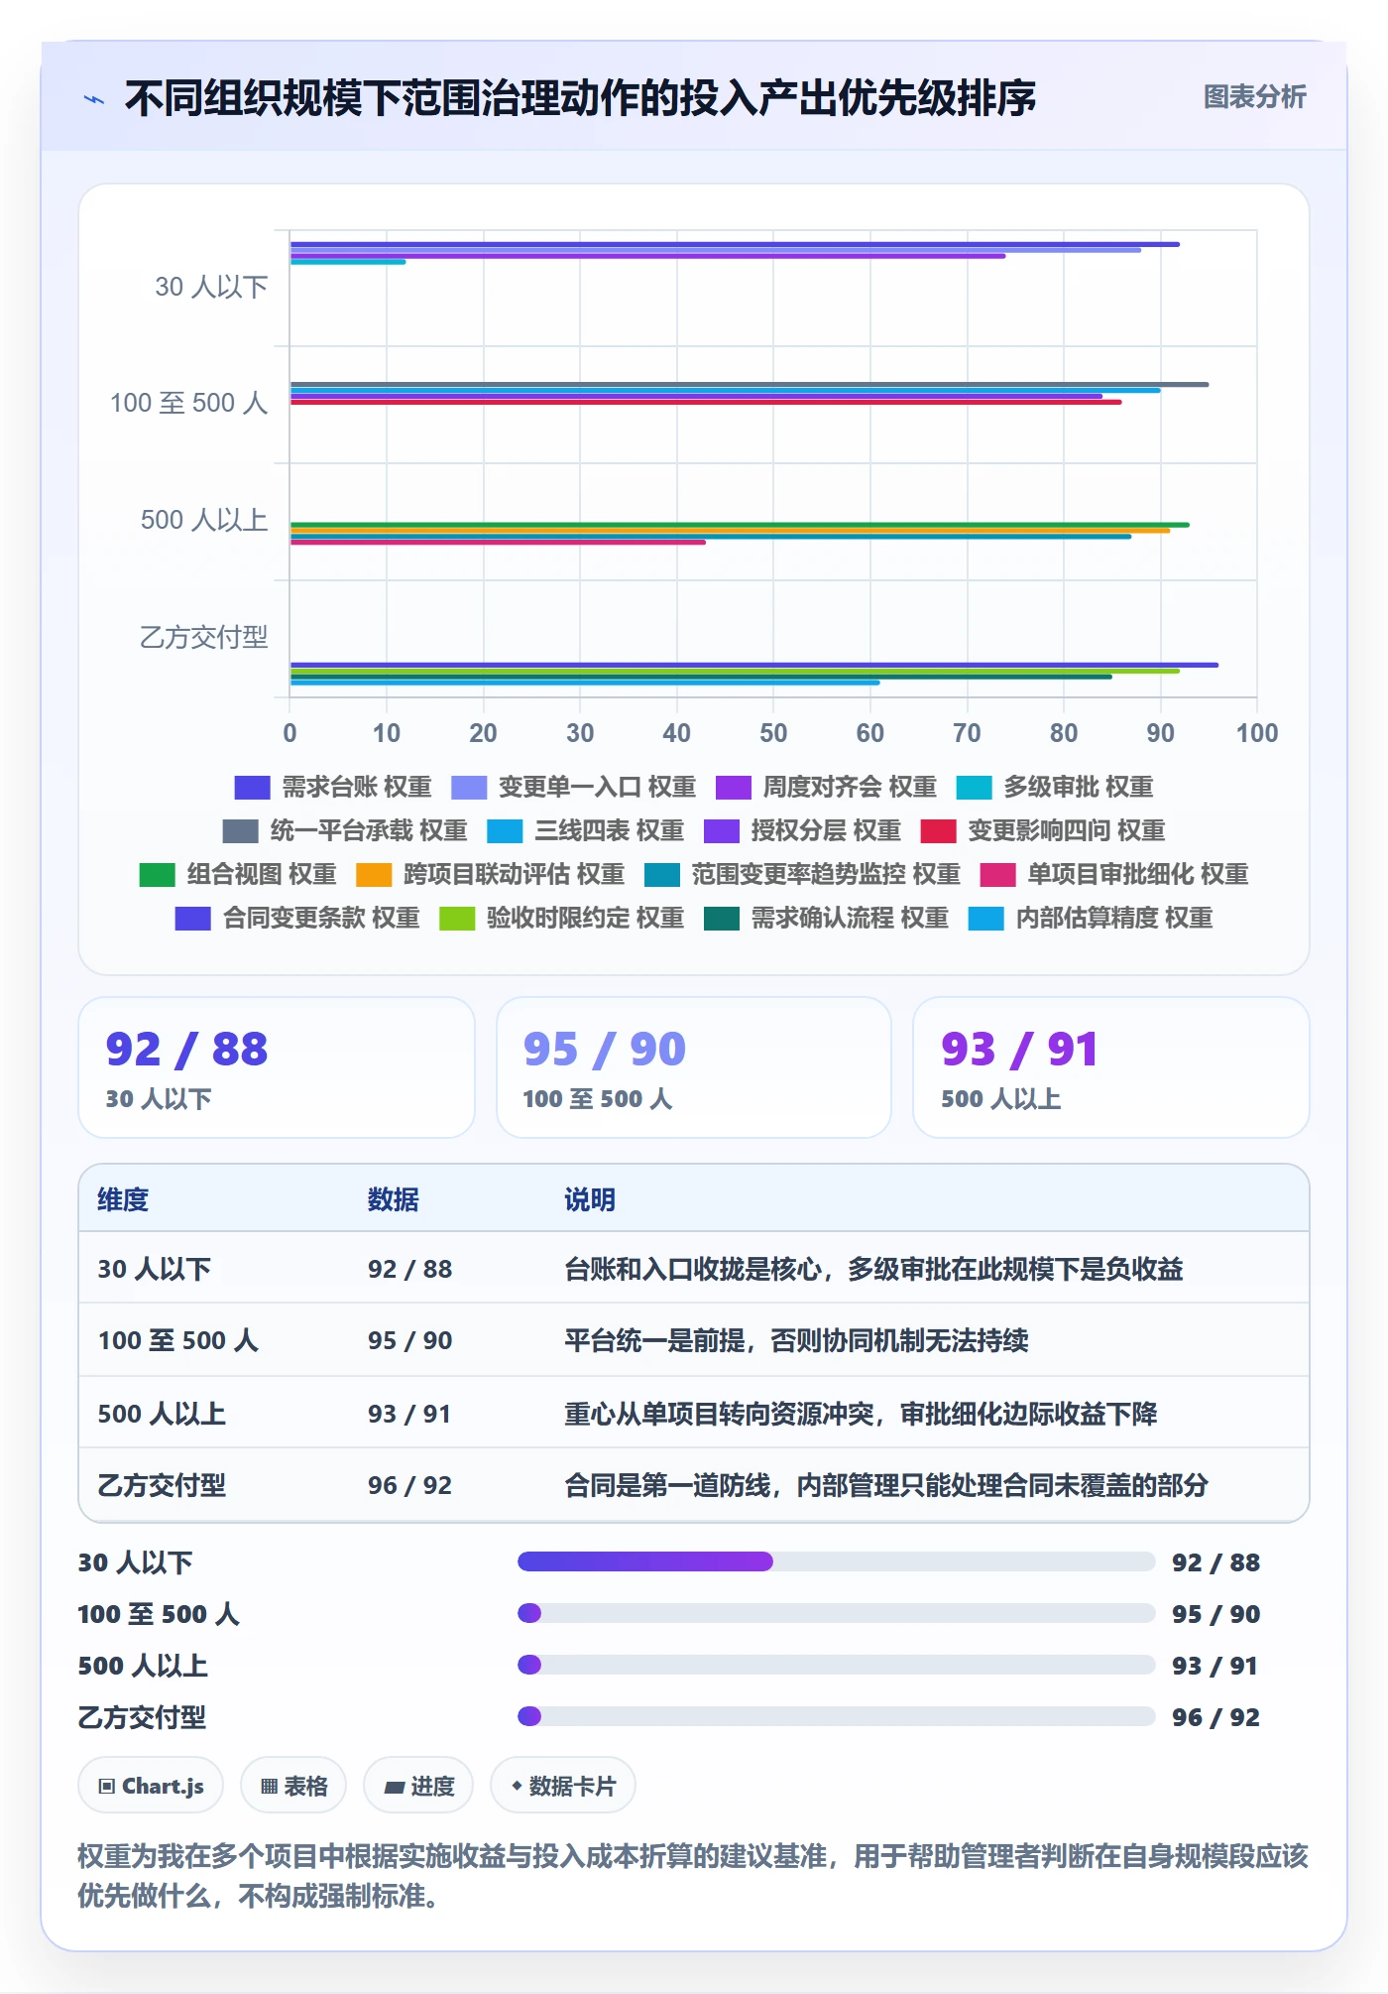Toggle the 组合视图 权重 legend entry
This screenshot has width=1388, height=1994.
[238, 875]
